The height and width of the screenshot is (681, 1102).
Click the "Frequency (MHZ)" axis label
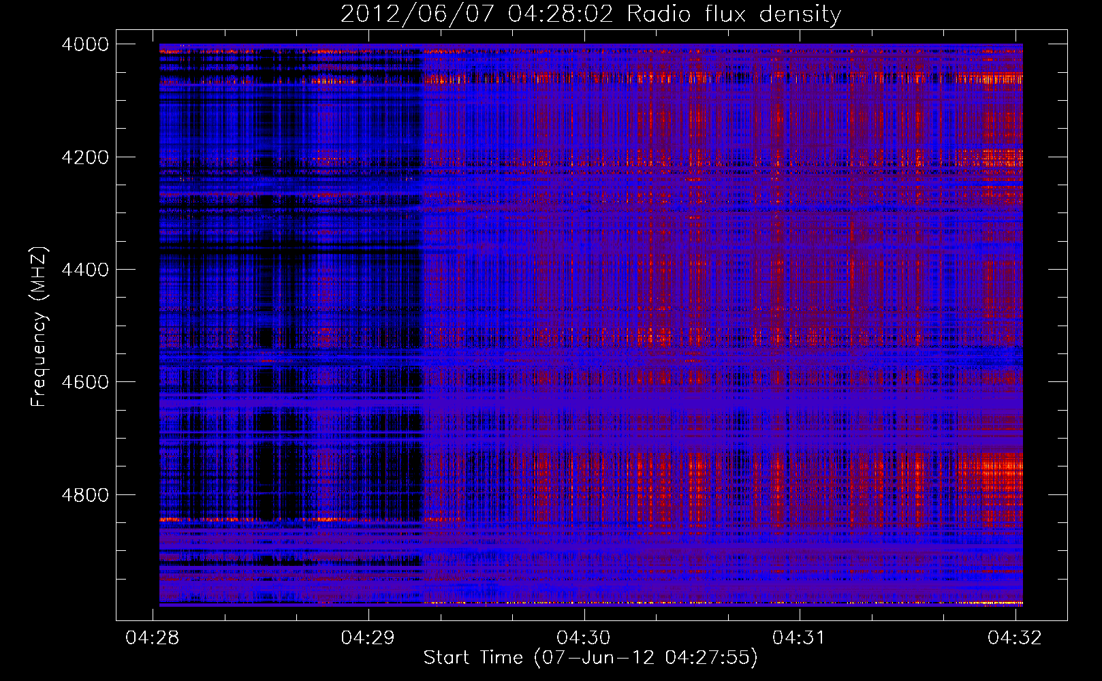39,327
